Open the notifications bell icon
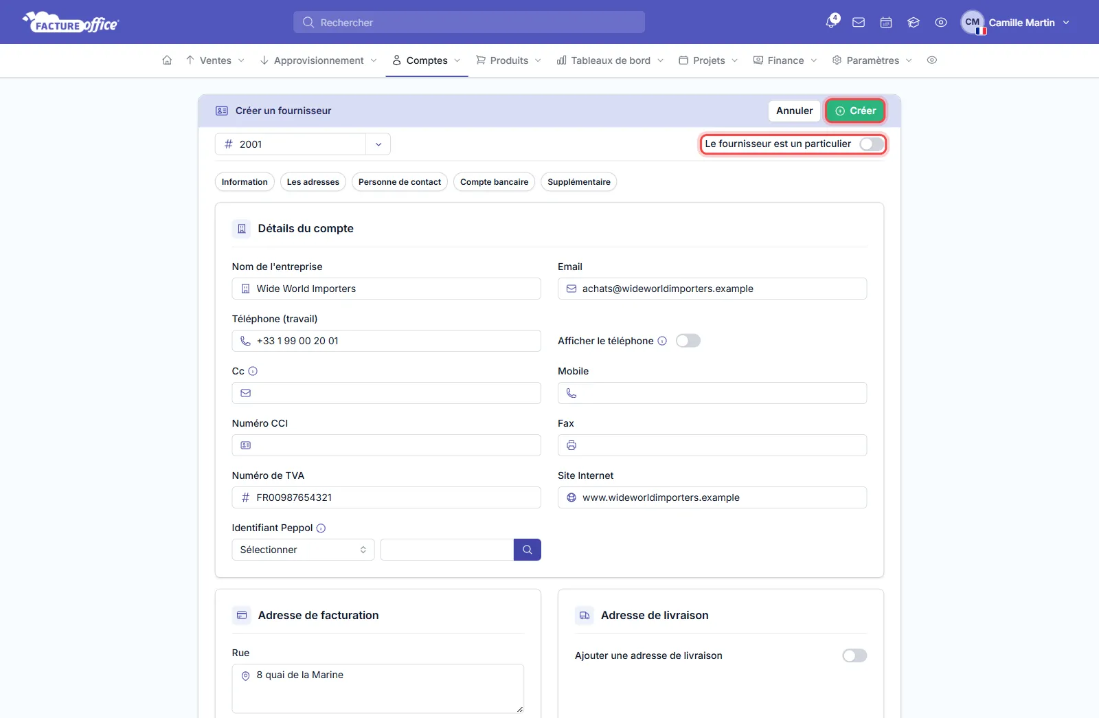Viewport: 1099px width, 718px height. [831, 22]
